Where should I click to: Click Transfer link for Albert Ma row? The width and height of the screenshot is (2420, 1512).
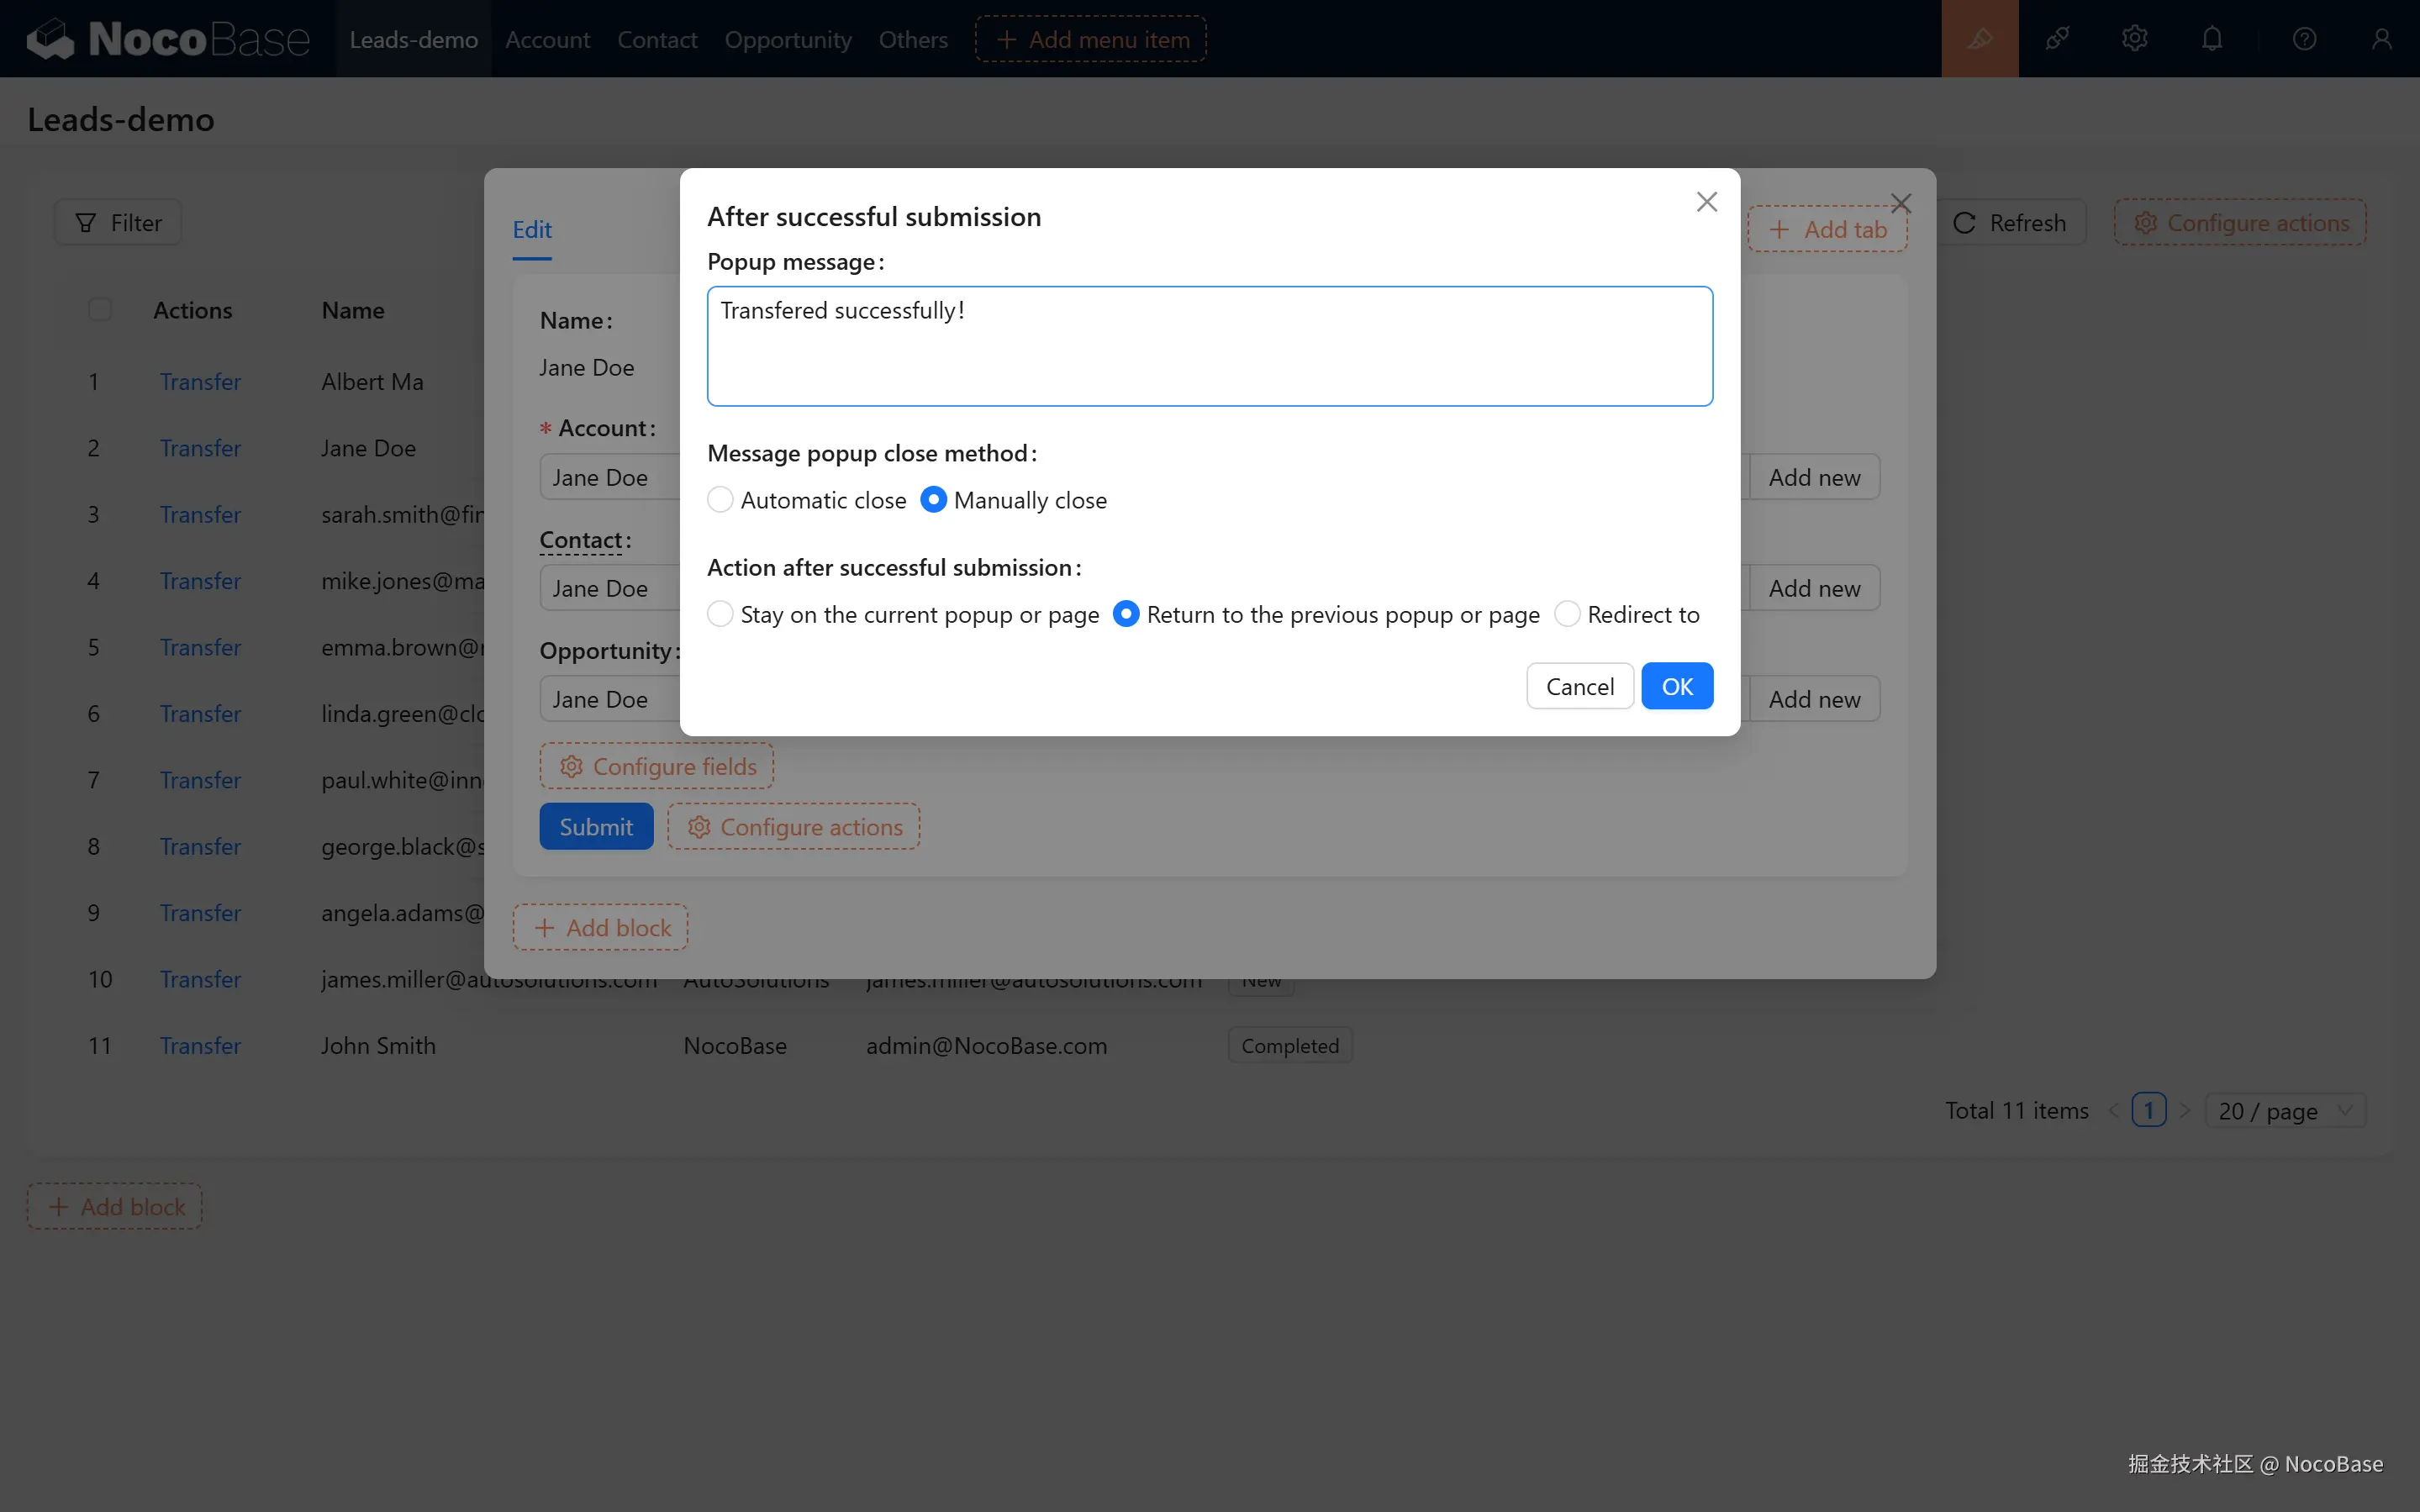pos(200,381)
